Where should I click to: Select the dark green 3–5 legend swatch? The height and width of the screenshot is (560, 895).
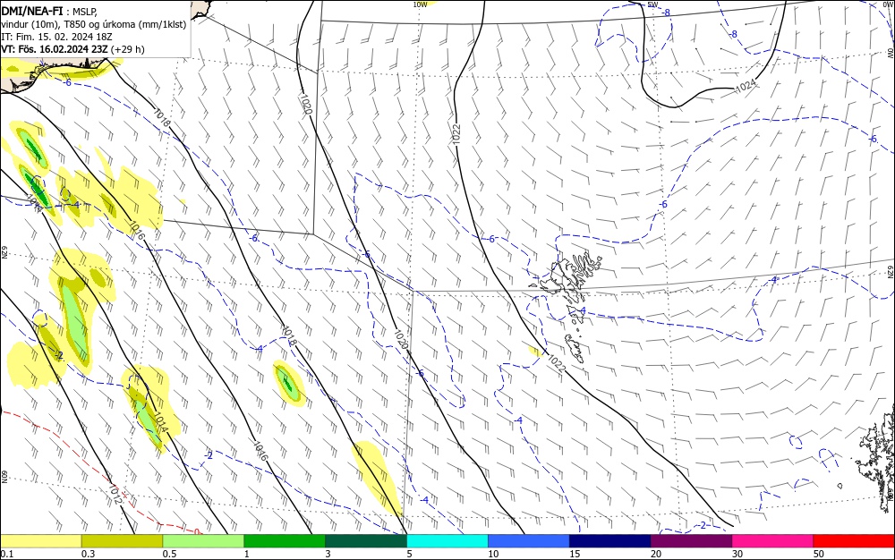tap(366, 541)
